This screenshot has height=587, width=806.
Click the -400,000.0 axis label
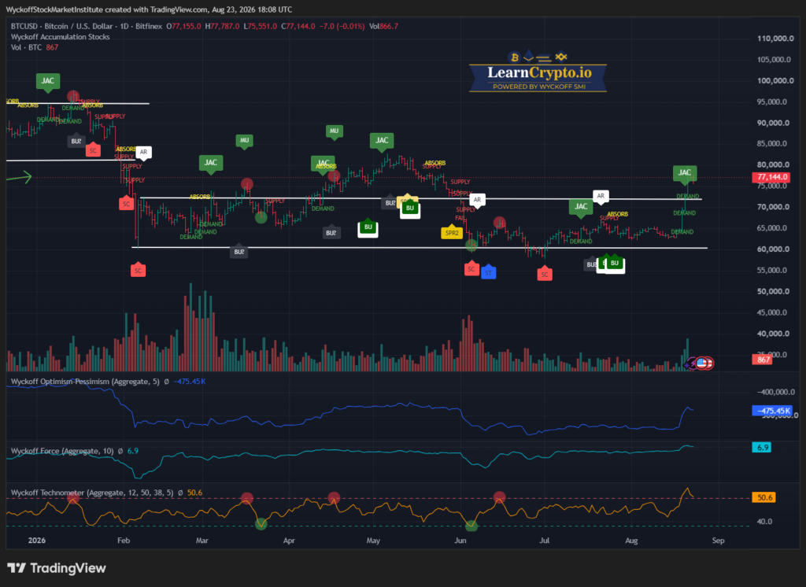[775, 392]
